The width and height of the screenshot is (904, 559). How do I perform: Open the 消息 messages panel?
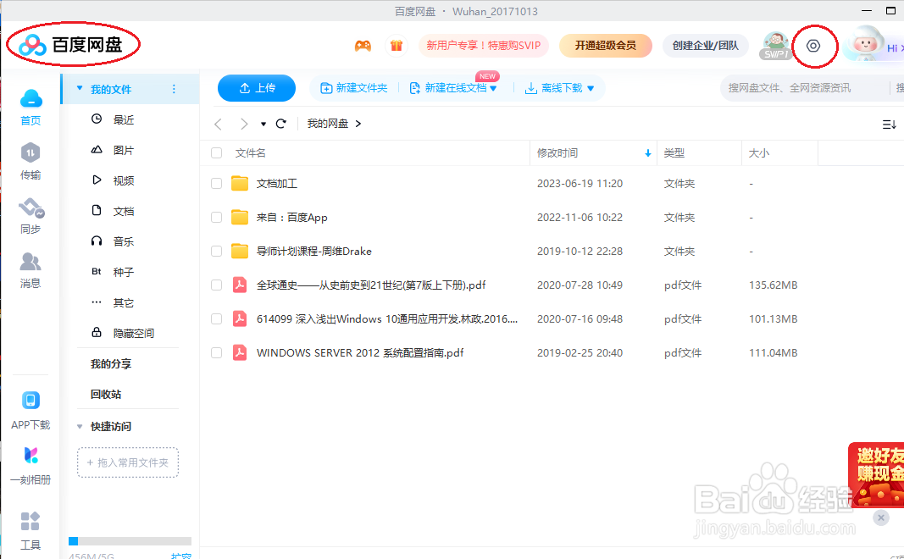tap(31, 270)
